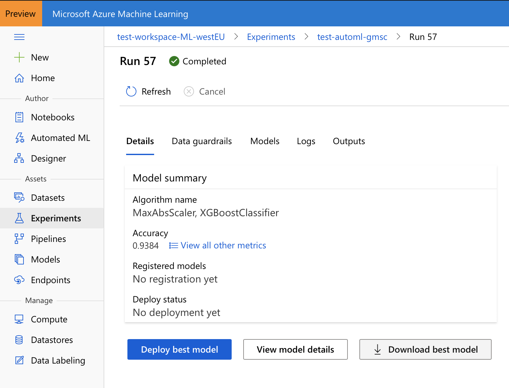Click the Compute monitor icon
Viewport: 509px width, 388px height.
coord(19,319)
